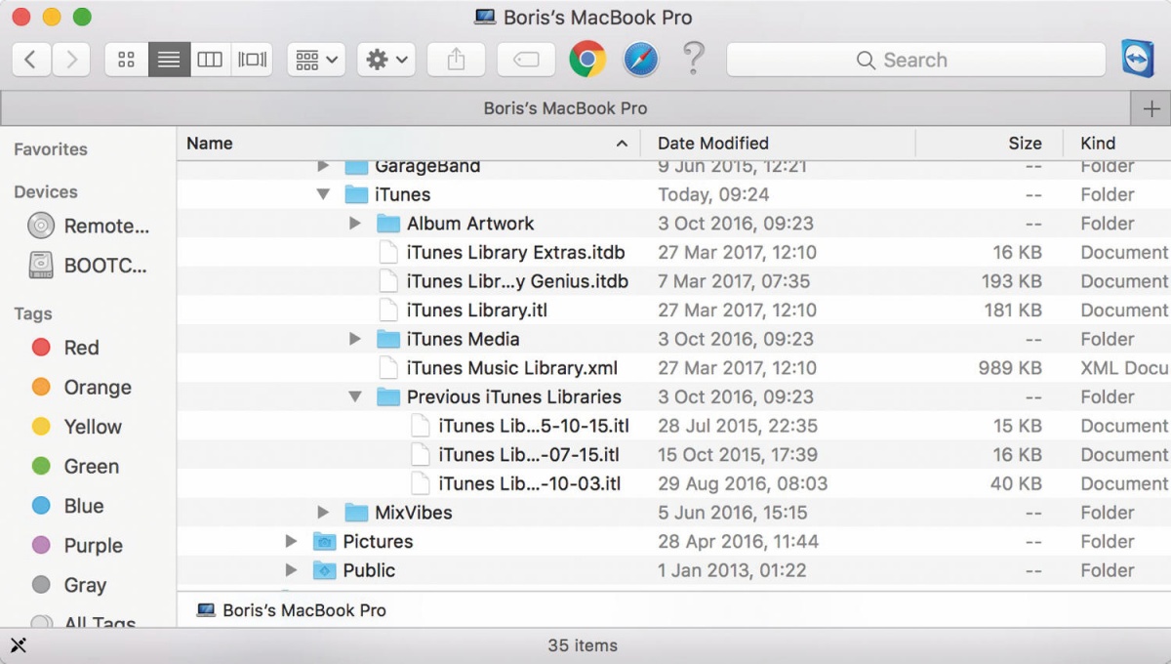Click the XML Docu kind cell
This screenshot has height=664, width=1171.
[x=1124, y=368]
